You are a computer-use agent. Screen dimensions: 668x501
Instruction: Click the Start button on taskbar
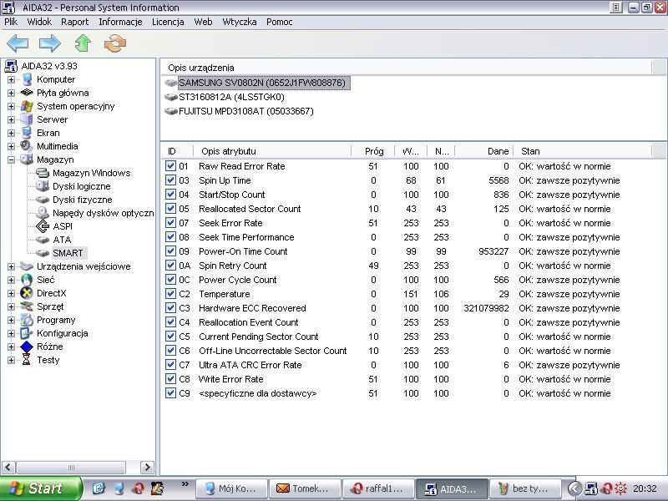[39, 488]
